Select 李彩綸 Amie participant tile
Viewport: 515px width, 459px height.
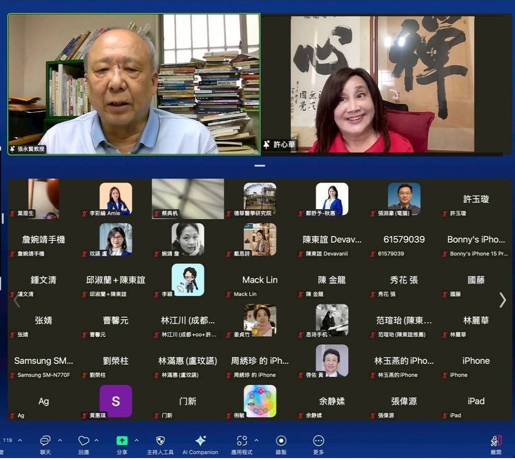pyautogui.click(x=116, y=199)
